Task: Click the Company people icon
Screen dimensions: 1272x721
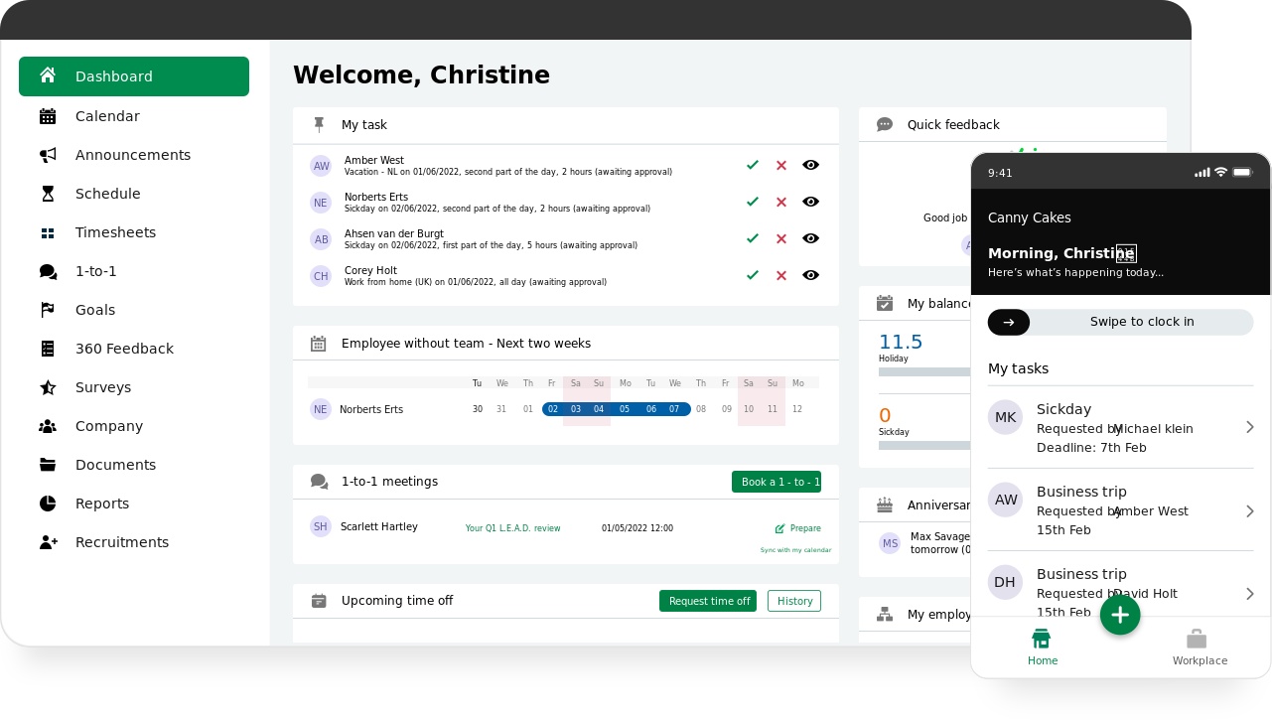Action: pos(48,426)
